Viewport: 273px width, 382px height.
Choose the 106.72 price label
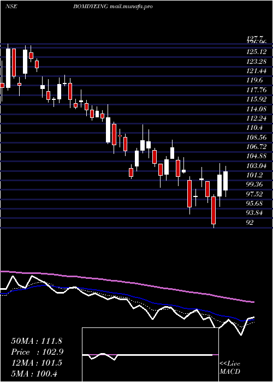pyautogui.click(x=256, y=147)
